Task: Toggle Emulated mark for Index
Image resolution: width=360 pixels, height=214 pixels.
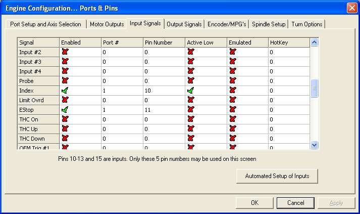Action: pyautogui.click(x=233, y=91)
